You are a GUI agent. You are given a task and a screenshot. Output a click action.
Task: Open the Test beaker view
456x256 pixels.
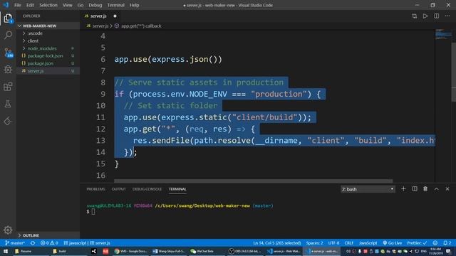point(8,104)
